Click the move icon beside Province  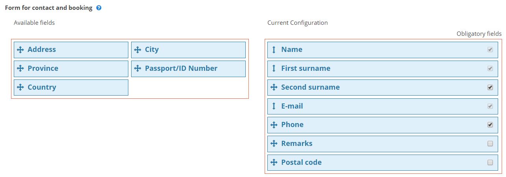tap(20, 68)
